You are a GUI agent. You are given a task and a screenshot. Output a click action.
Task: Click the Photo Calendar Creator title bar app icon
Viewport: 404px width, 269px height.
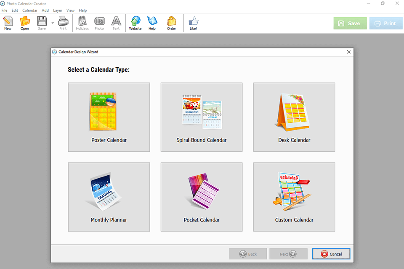3,4
